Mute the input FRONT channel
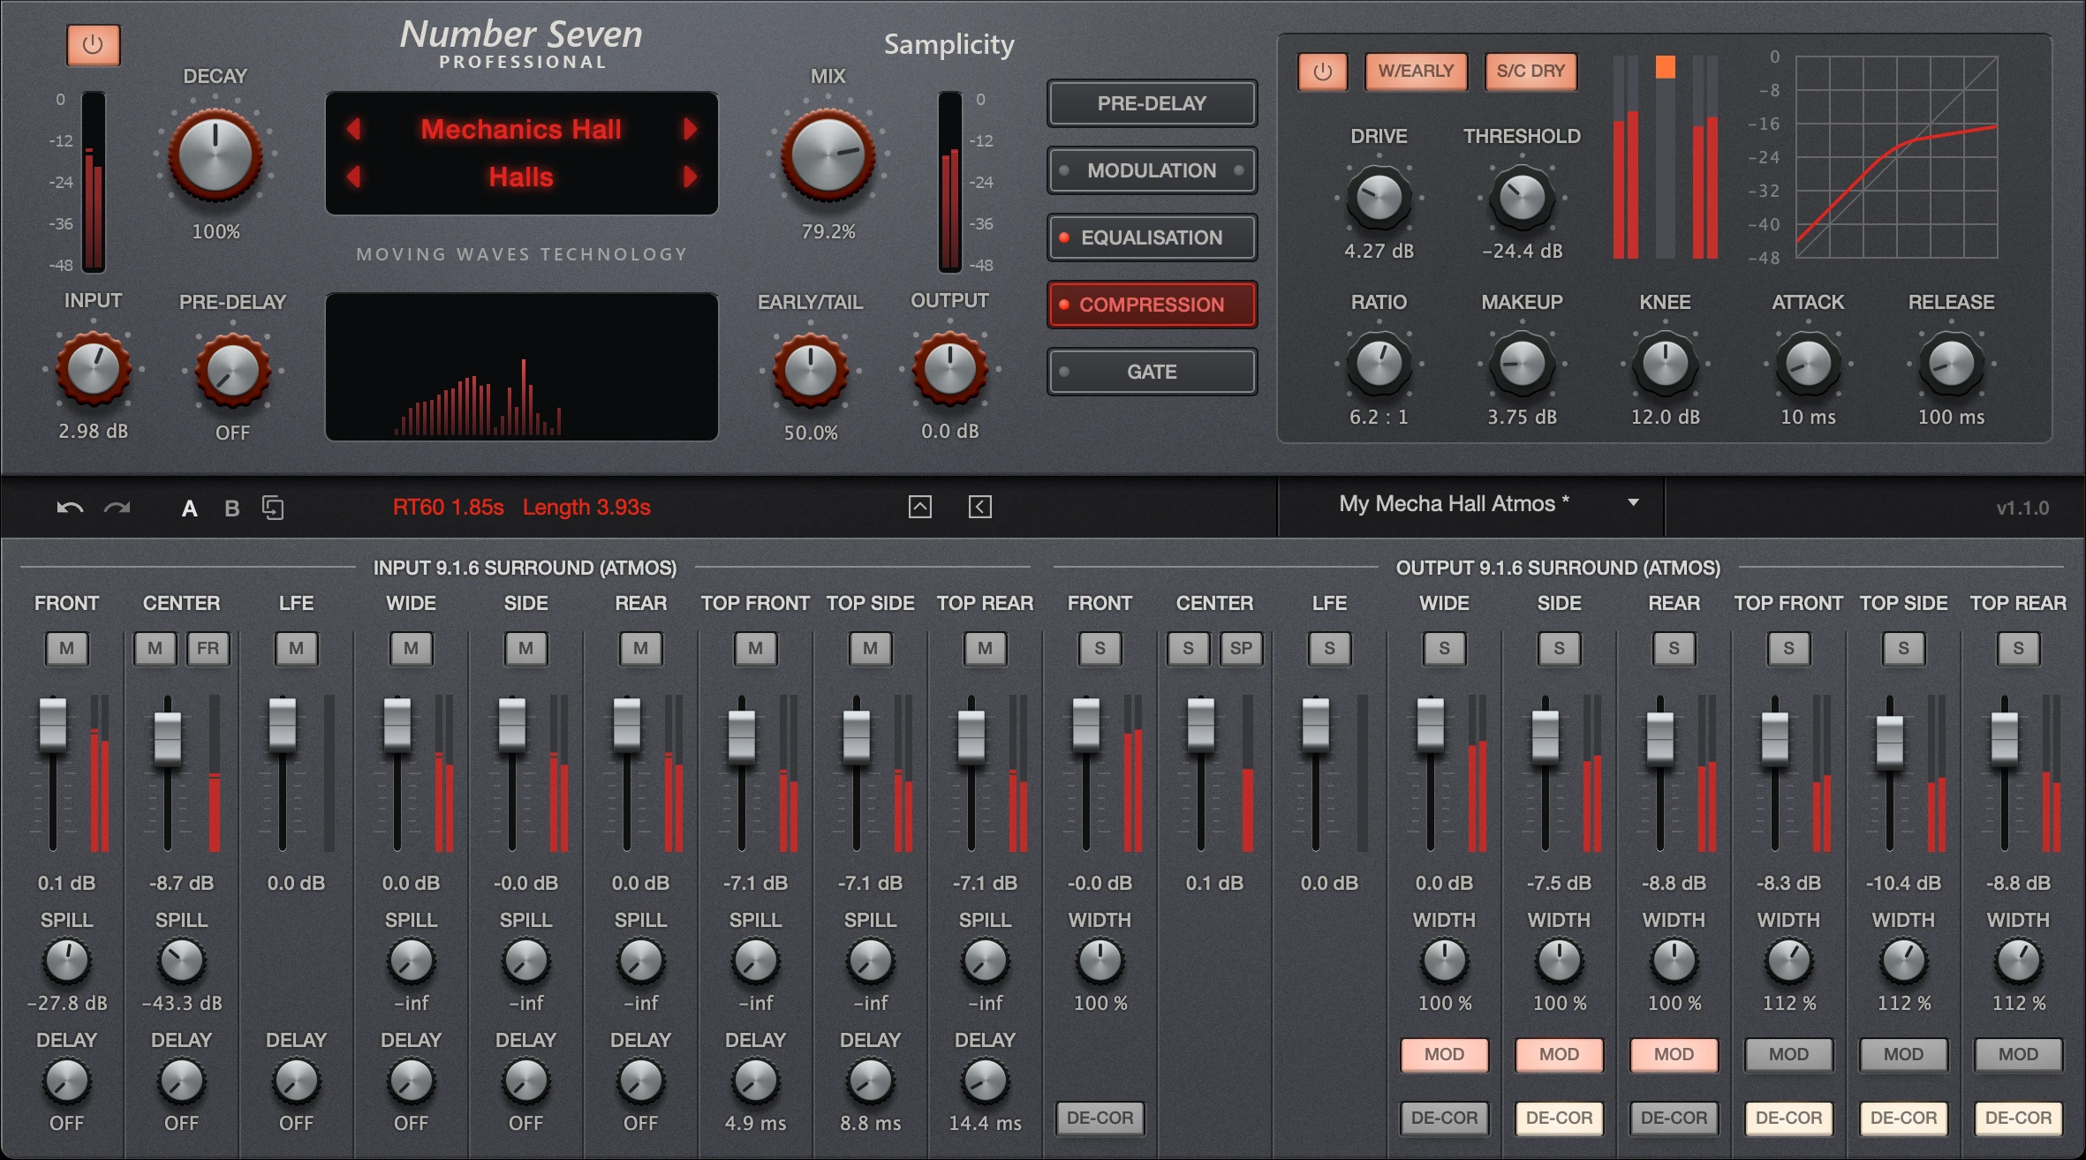This screenshot has width=2086, height=1160. (67, 649)
